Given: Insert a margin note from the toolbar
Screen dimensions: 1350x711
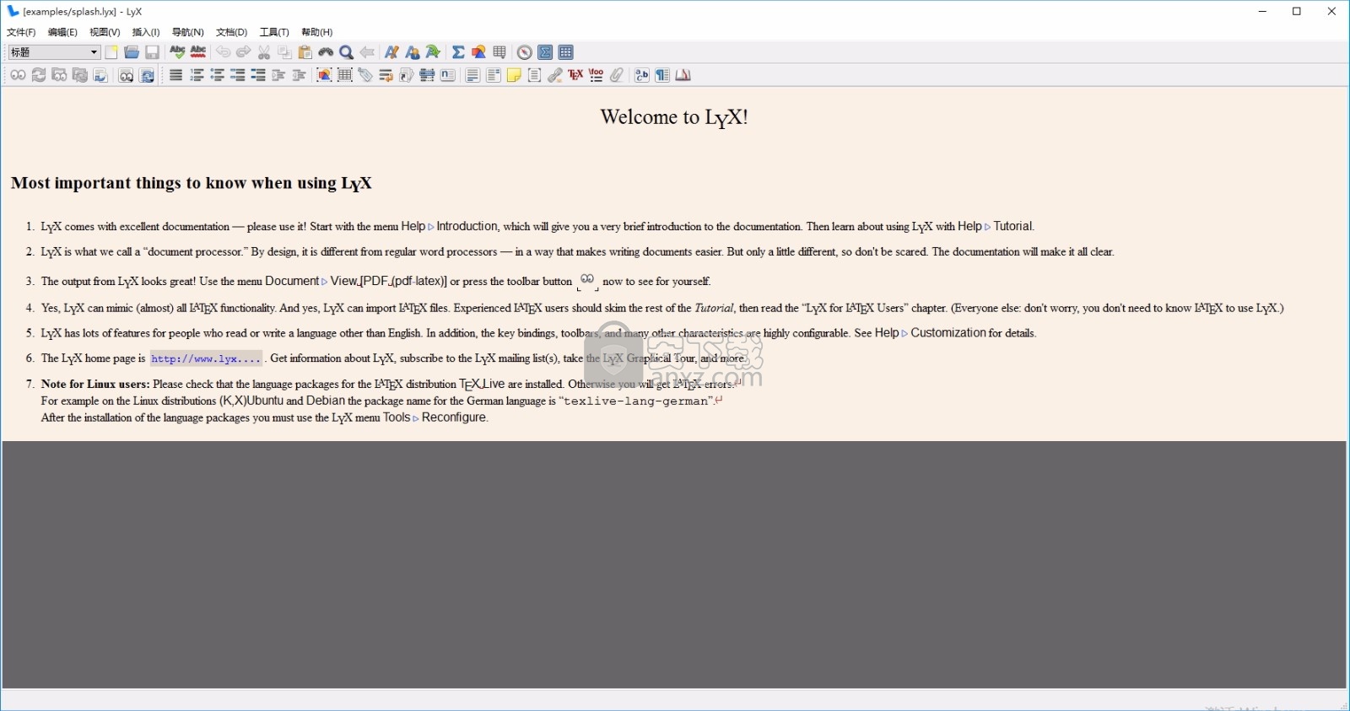Looking at the screenshot, I should point(494,75).
